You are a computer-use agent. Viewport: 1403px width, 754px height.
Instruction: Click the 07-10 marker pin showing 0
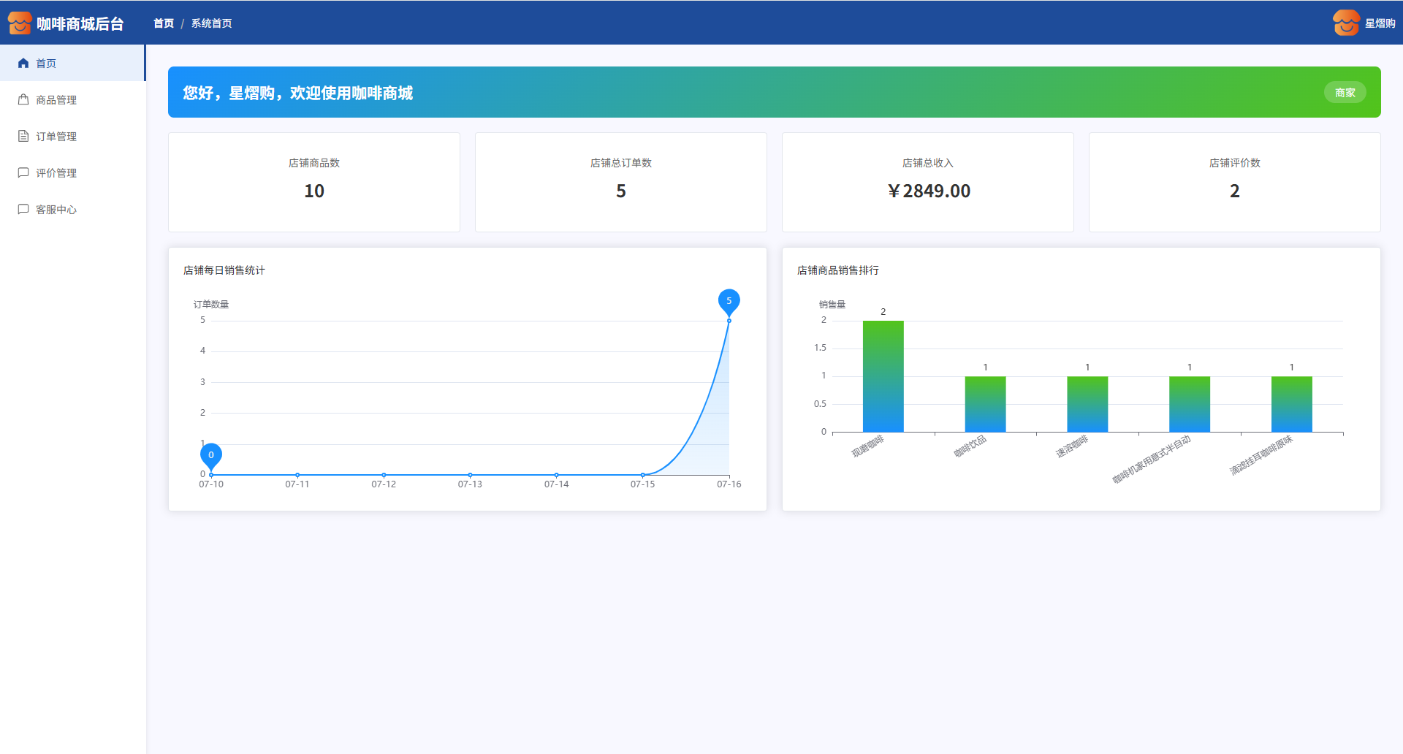(211, 455)
